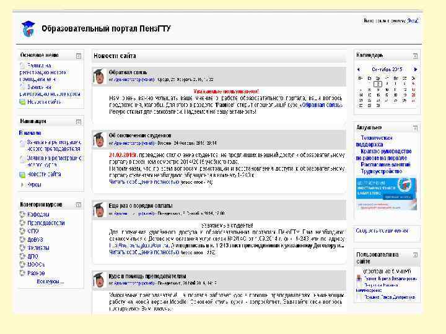Click author avatar of Курс в помощь преподавателям post
Screen dimensions: 446x334
click(99, 280)
